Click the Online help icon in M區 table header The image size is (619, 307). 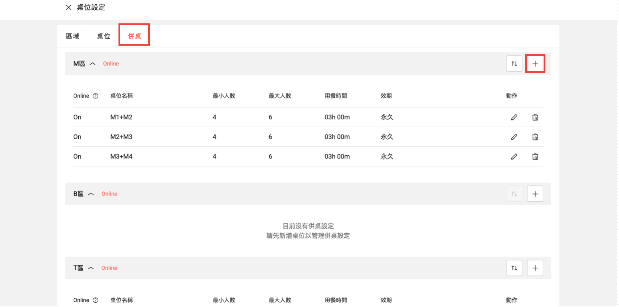click(x=96, y=96)
